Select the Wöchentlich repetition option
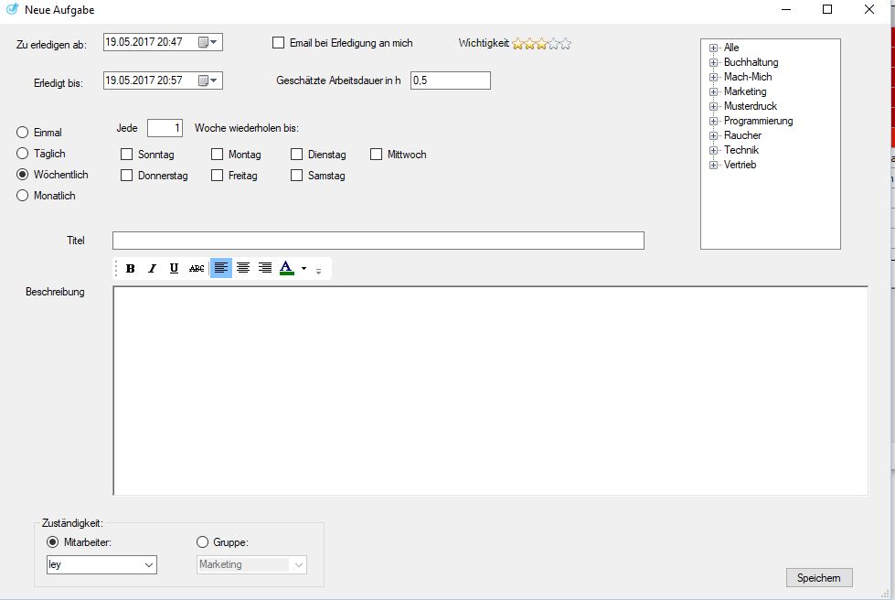 pos(22,175)
